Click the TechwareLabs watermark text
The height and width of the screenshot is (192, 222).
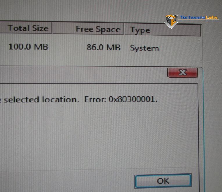click(199, 17)
